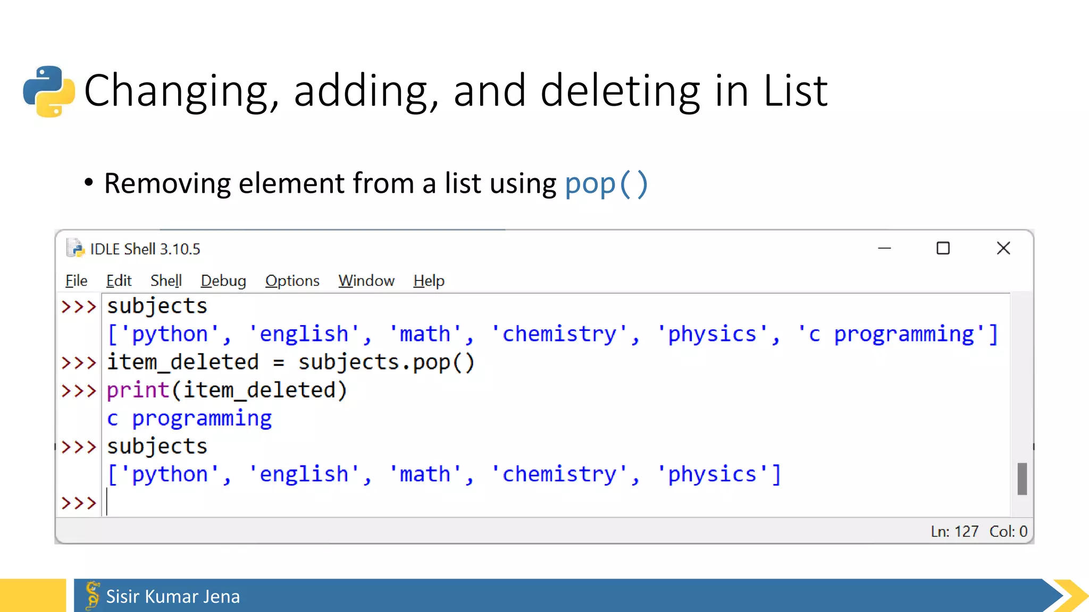Open the Shell menu
The image size is (1089, 612).
(166, 280)
